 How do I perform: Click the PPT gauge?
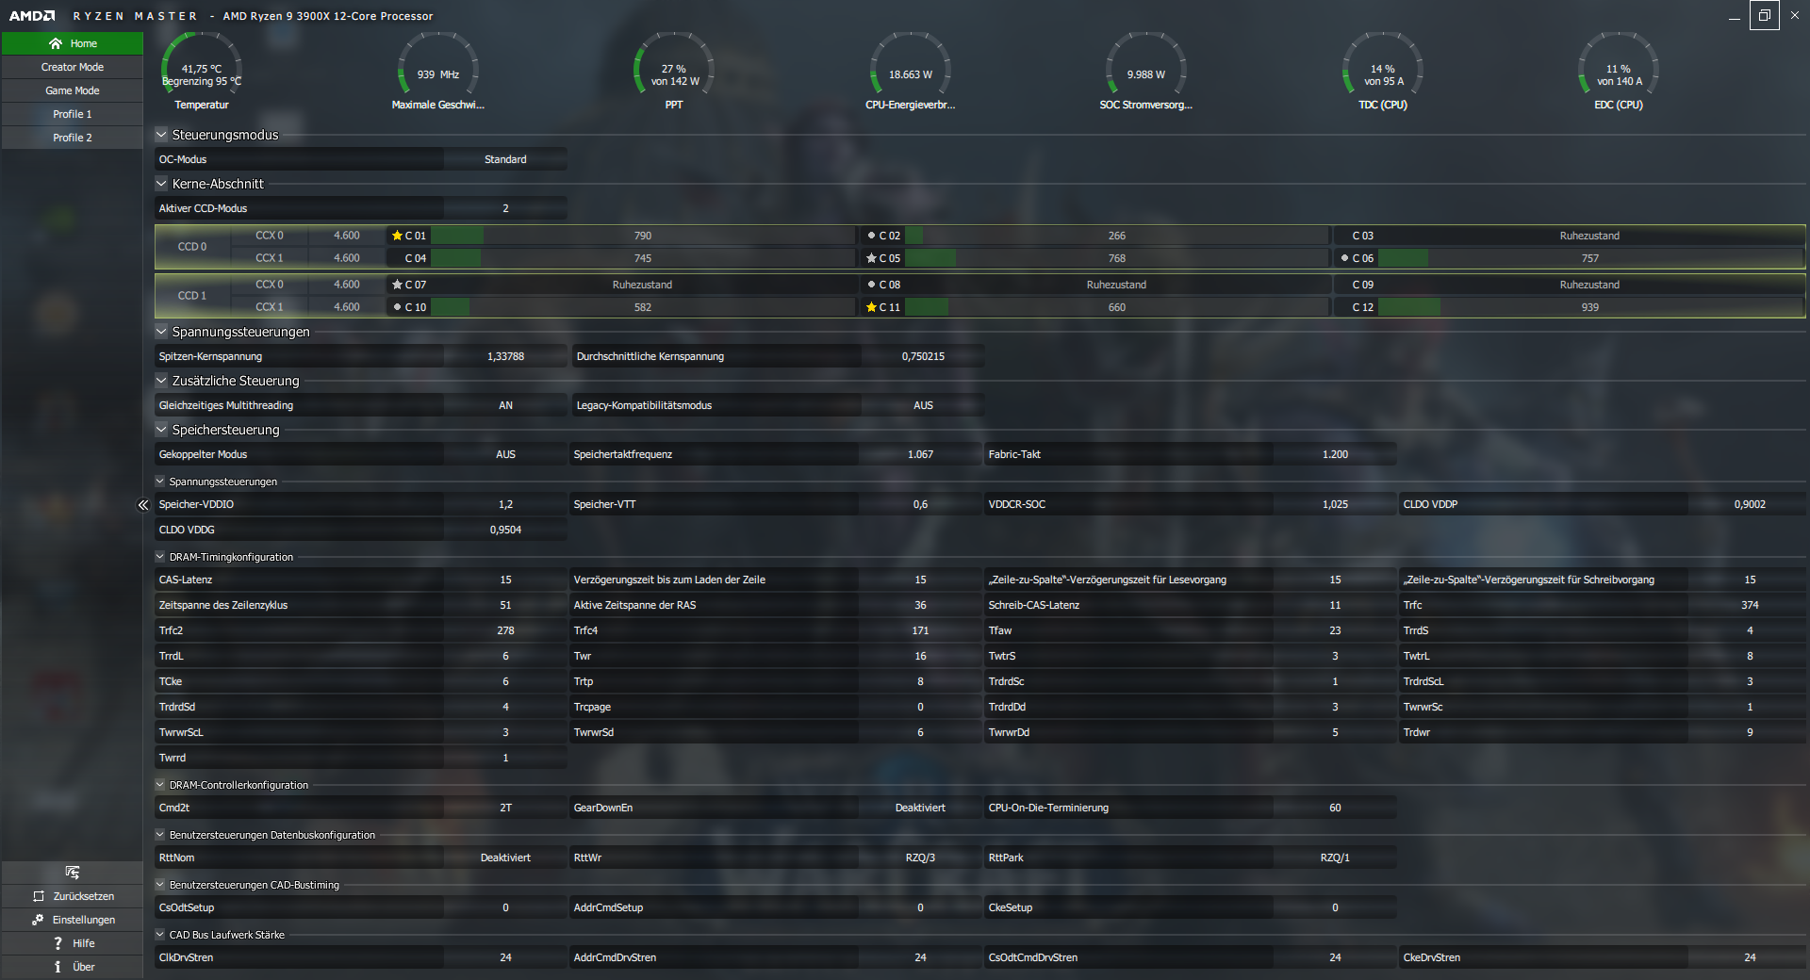pos(674,72)
